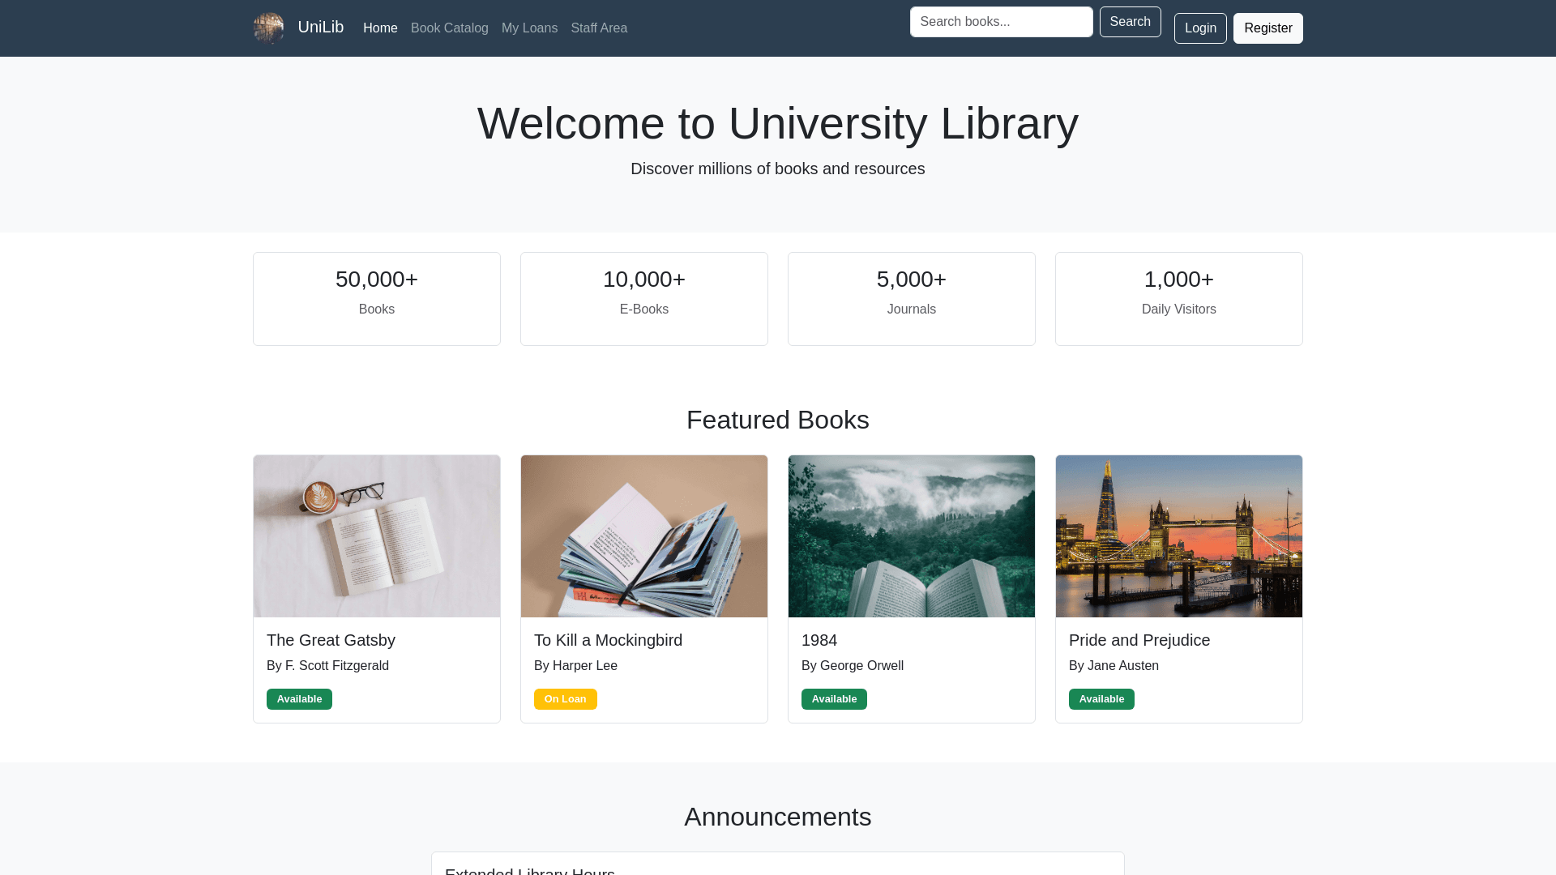Open the Home nav link
Image resolution: width=1556 pixels, height=875 pixels.
[x=380, y=28]
